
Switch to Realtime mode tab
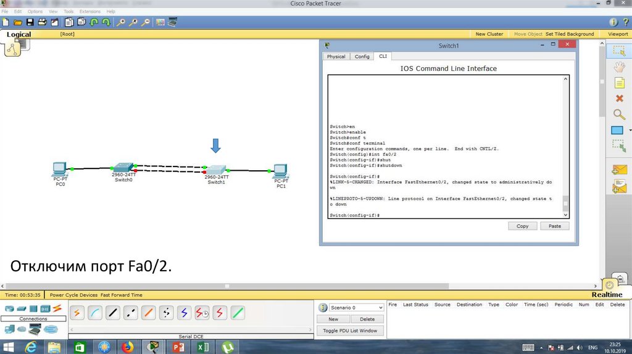[x=607, y=294]
